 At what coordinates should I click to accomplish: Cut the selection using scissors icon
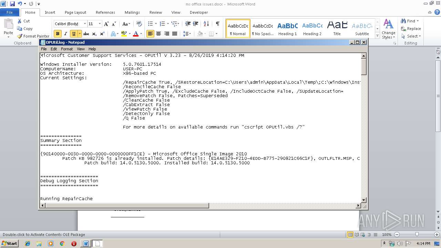point(24,21)
